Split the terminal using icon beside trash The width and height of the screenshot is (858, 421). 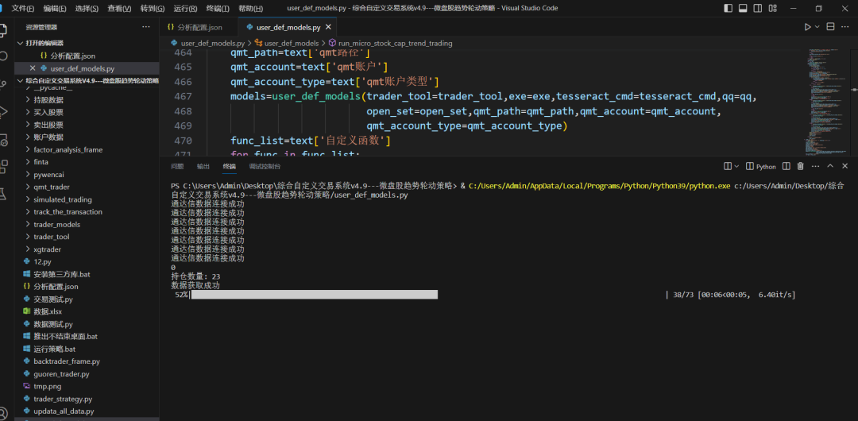click(x=786, y=166)
